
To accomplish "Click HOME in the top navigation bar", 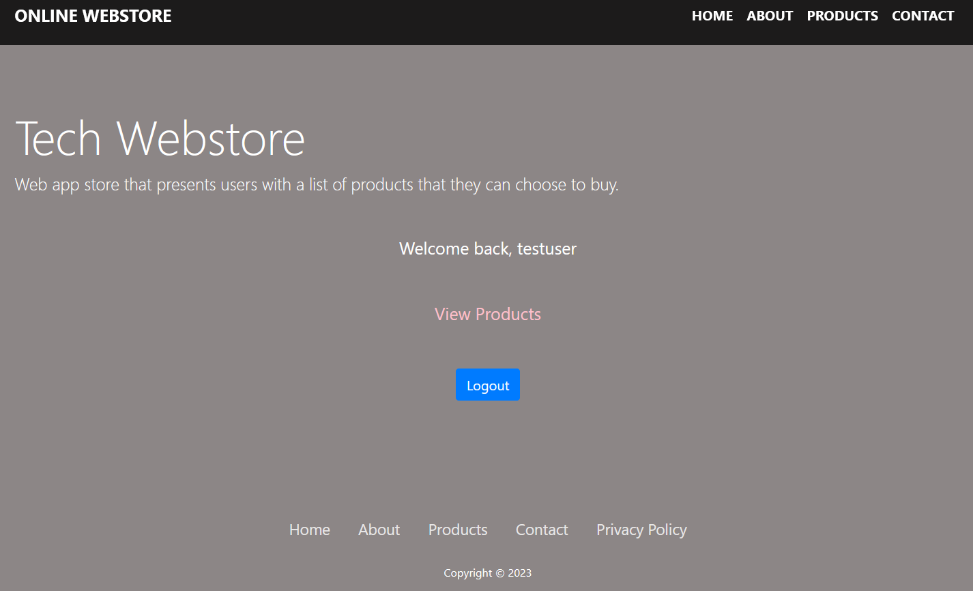I will click(x=712, y=15).
